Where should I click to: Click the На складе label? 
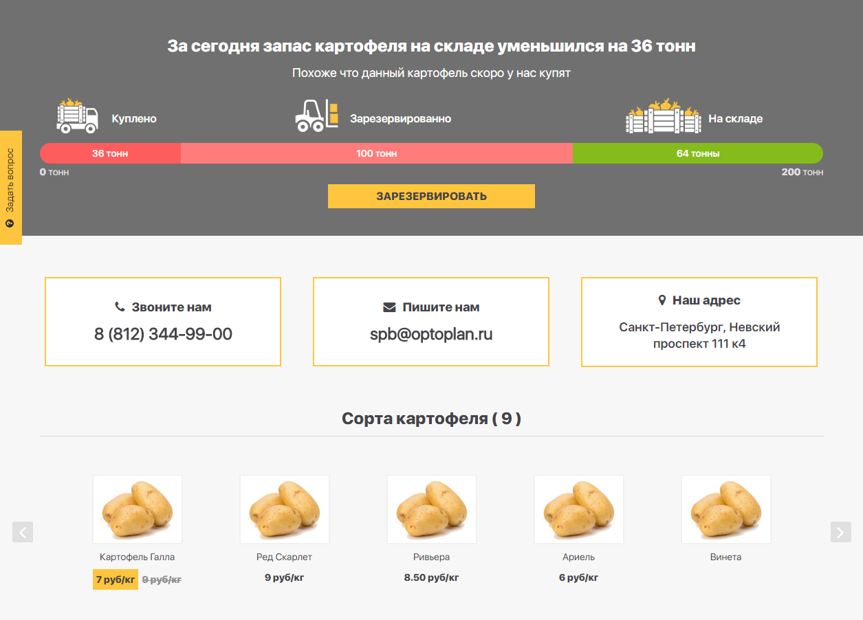[x=736, y=119]
